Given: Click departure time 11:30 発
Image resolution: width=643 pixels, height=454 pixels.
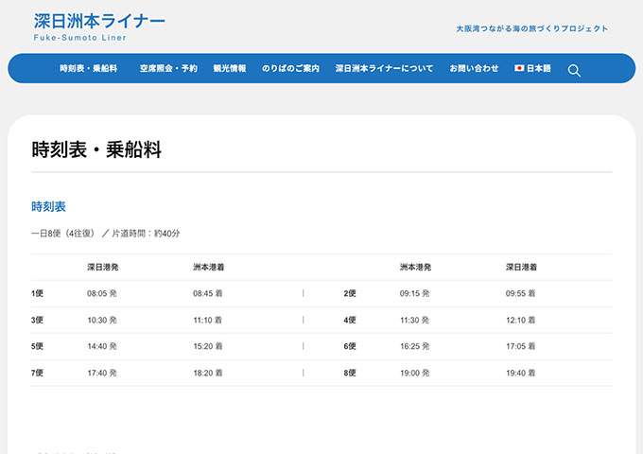Looking at the screenshot, I should pos(414,320).
